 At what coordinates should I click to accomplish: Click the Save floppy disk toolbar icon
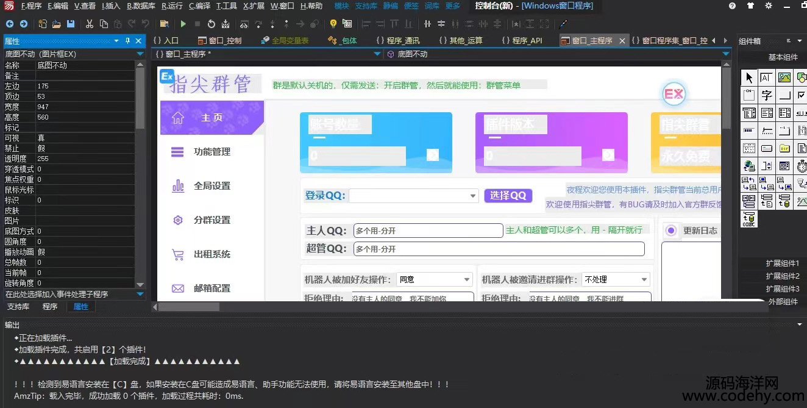point(71,24)
